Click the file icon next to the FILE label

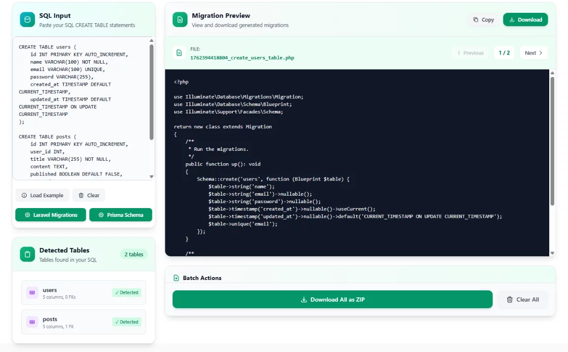(x=179, y=53)
